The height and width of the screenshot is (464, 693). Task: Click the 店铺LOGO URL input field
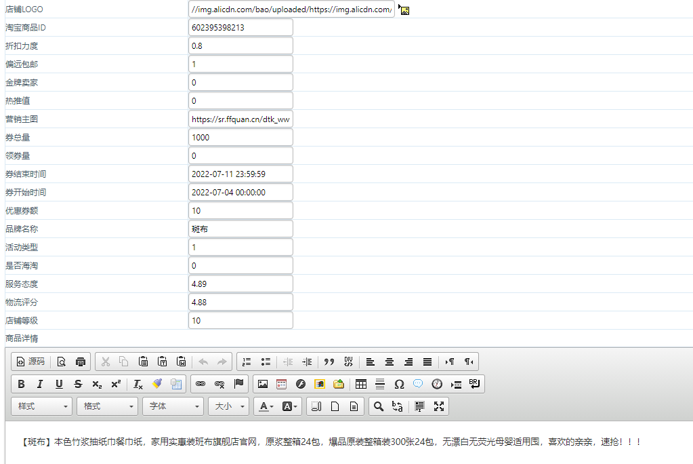tap(291, 9)
